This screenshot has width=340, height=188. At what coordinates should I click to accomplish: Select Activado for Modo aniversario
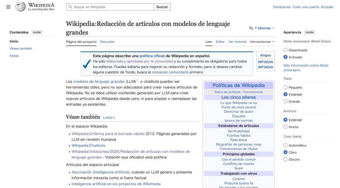pyautogui.click(x=285, y=57)
